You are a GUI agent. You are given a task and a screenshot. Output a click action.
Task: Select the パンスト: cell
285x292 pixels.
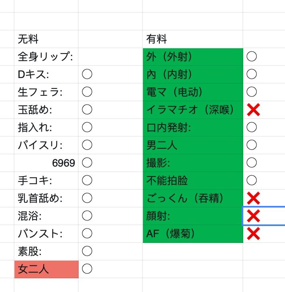pos(46,234)
